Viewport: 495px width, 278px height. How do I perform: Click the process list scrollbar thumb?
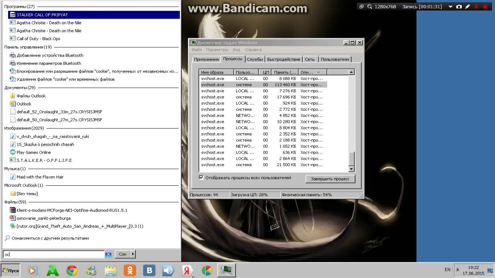tap(351, 159)
